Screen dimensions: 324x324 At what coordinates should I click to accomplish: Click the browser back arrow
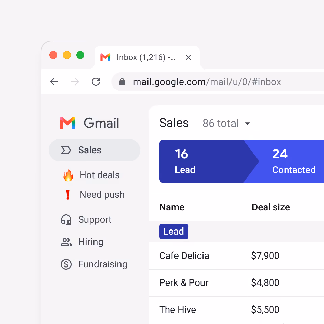(54, 82)
